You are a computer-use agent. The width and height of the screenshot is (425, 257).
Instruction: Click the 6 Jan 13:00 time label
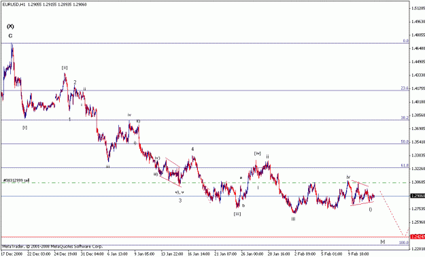[x=118, y=254]
